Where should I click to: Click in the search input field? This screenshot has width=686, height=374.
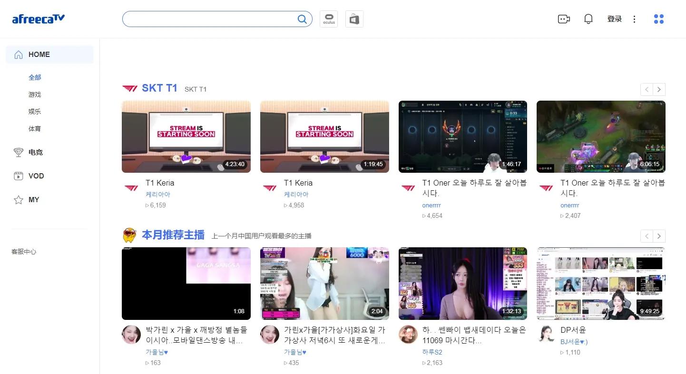click(x=209, y=19)
